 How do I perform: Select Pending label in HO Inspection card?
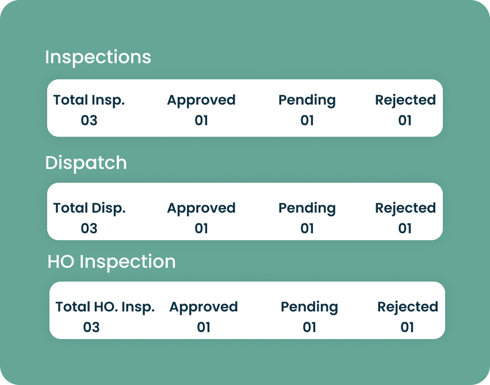point(309,307)
